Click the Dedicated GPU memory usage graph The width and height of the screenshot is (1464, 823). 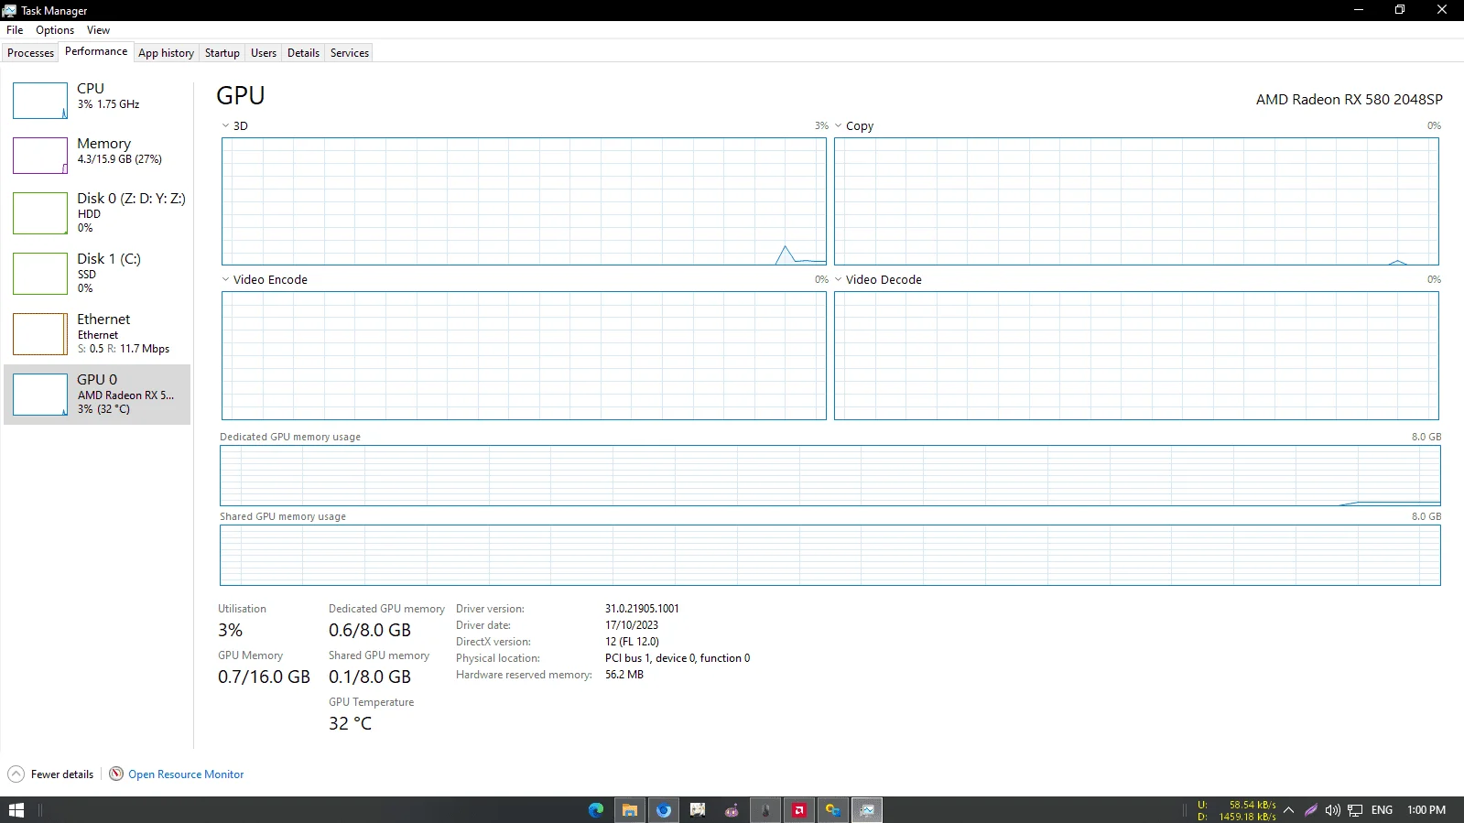tap(830, 475)
